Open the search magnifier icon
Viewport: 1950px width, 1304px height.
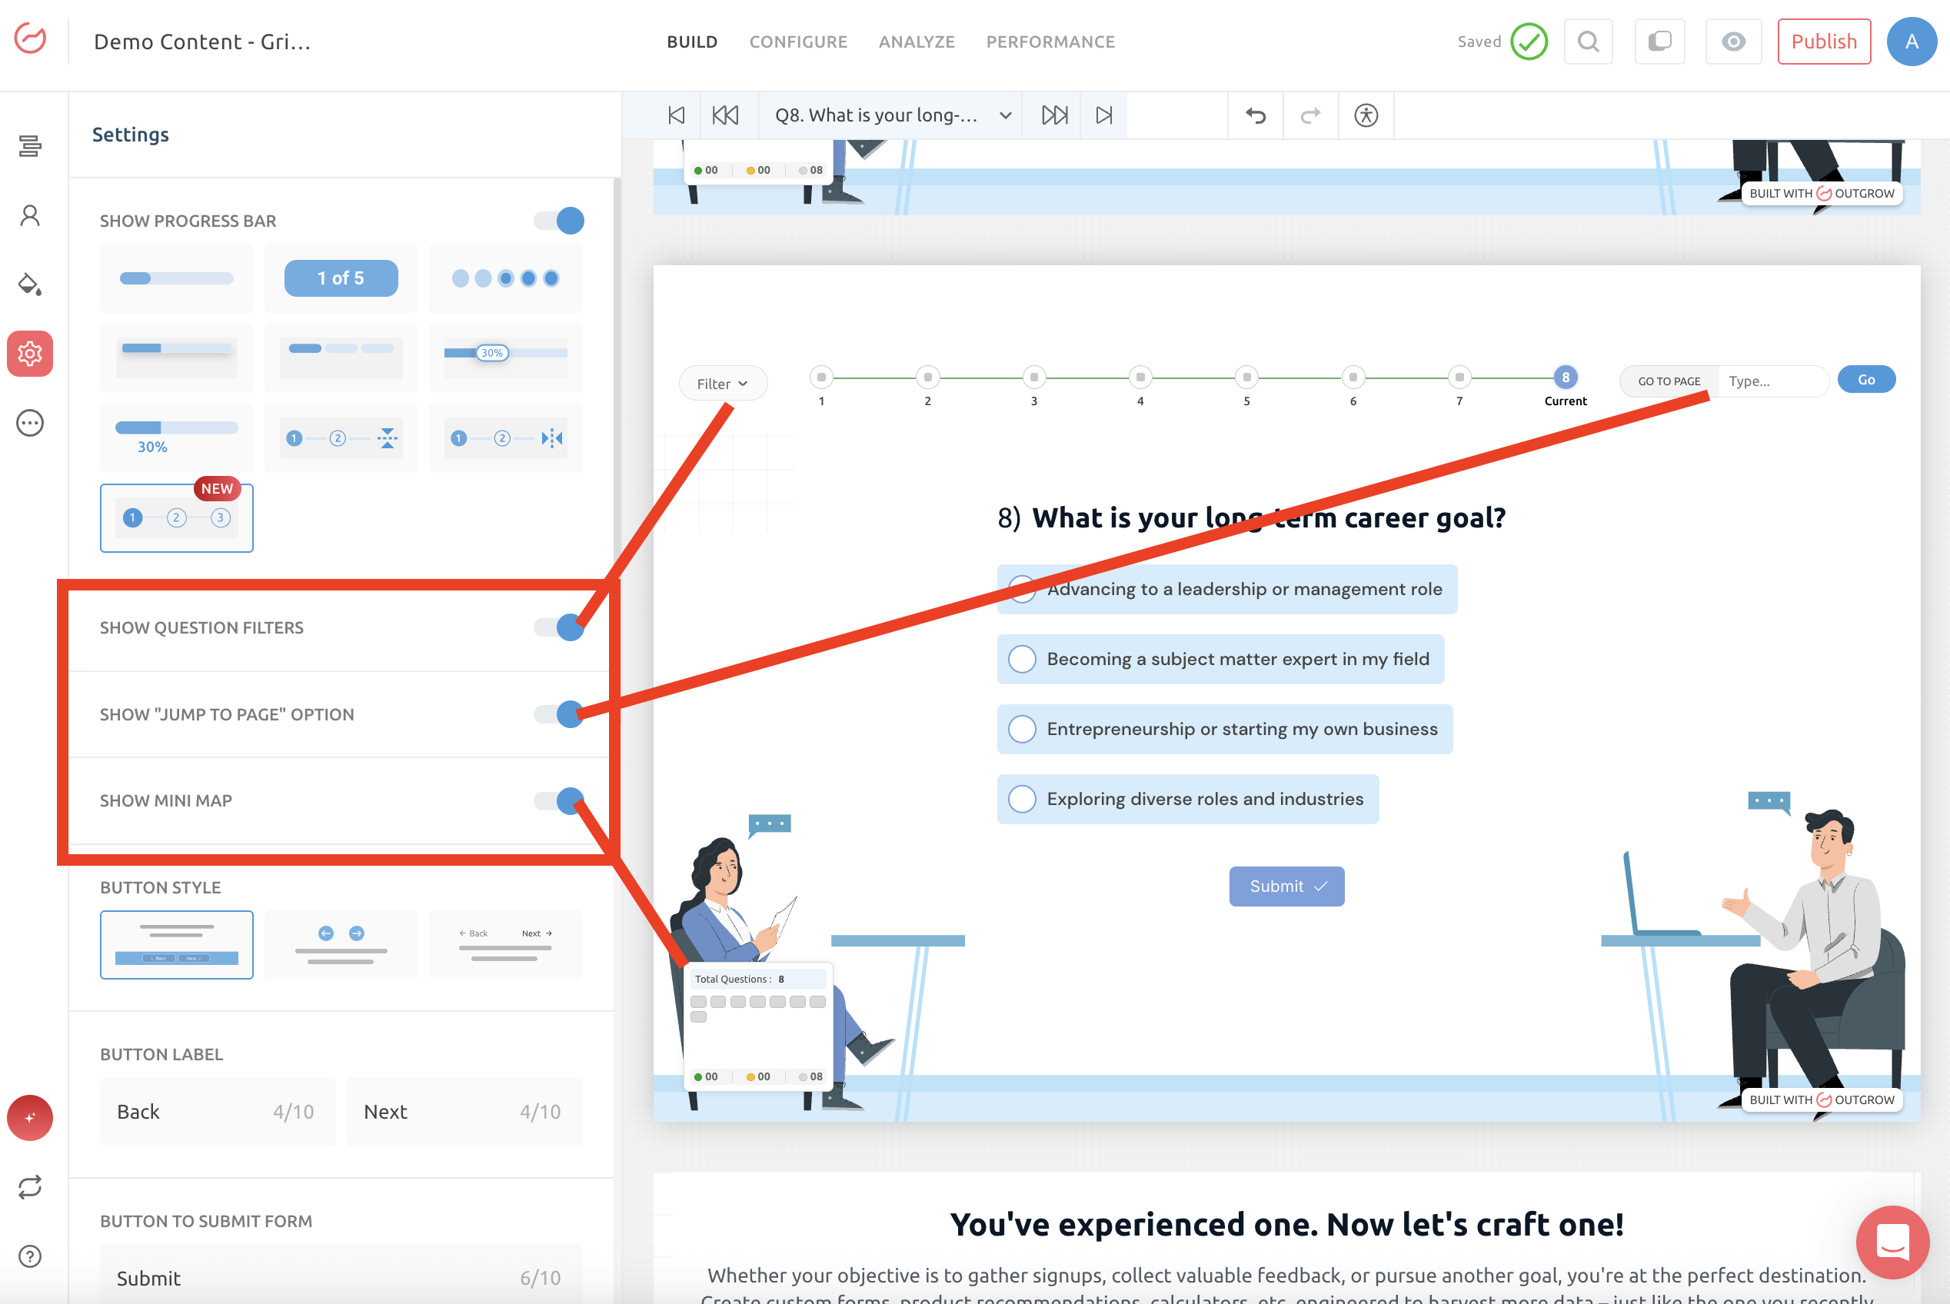[x=1587, y=42]
